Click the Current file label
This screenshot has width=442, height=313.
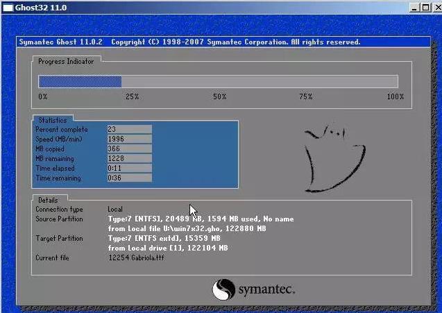coord(52,257)
